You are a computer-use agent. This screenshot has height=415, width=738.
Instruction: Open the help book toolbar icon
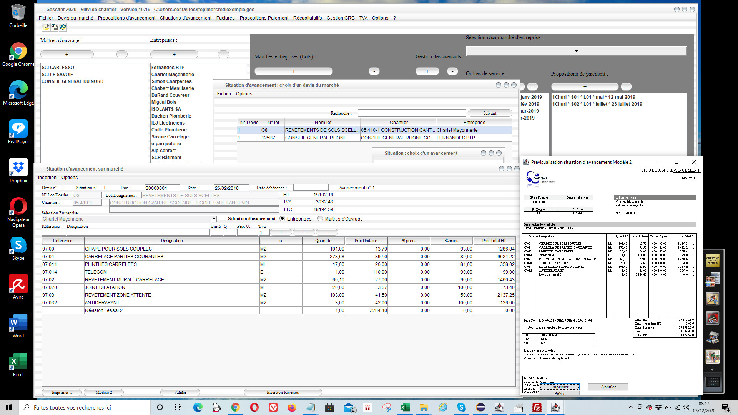(x=63, y=27)
